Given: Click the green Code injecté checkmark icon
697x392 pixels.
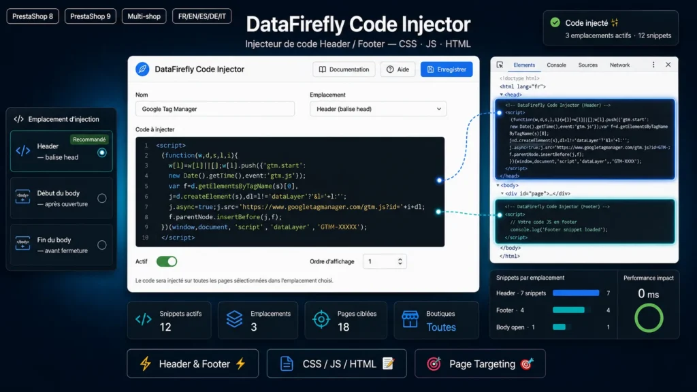Looking at the screenshot, I should (555, 22).
